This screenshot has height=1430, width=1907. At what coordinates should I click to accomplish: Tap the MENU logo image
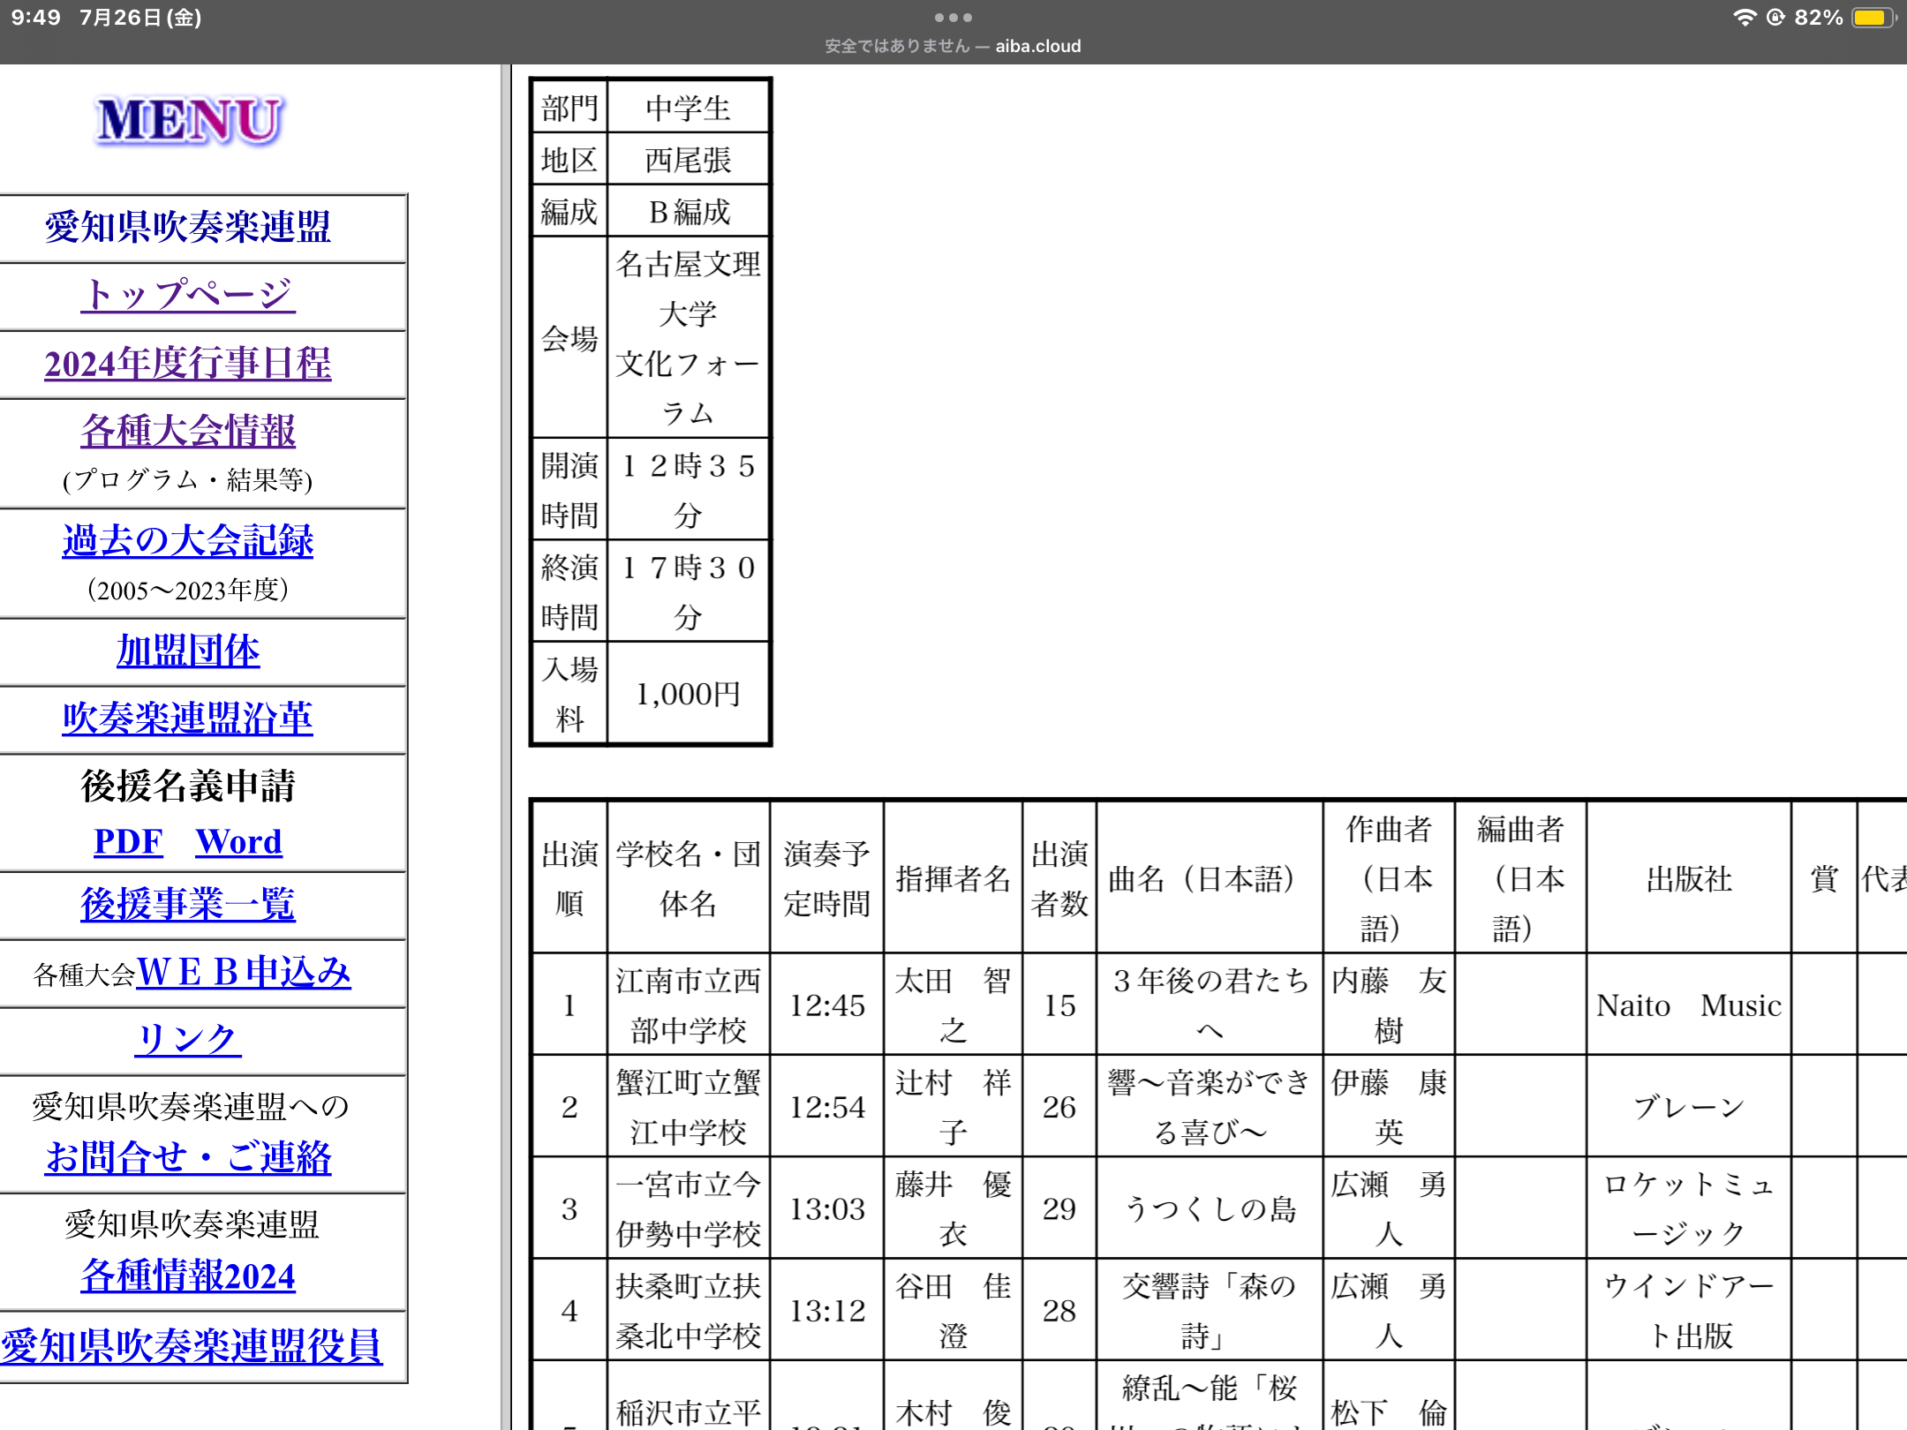click(189, 121)
